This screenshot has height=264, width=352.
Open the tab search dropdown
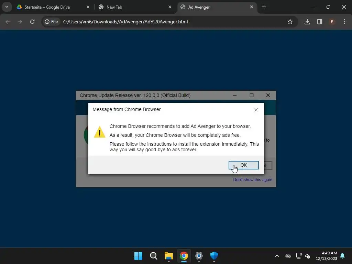[x=7, y=7]
